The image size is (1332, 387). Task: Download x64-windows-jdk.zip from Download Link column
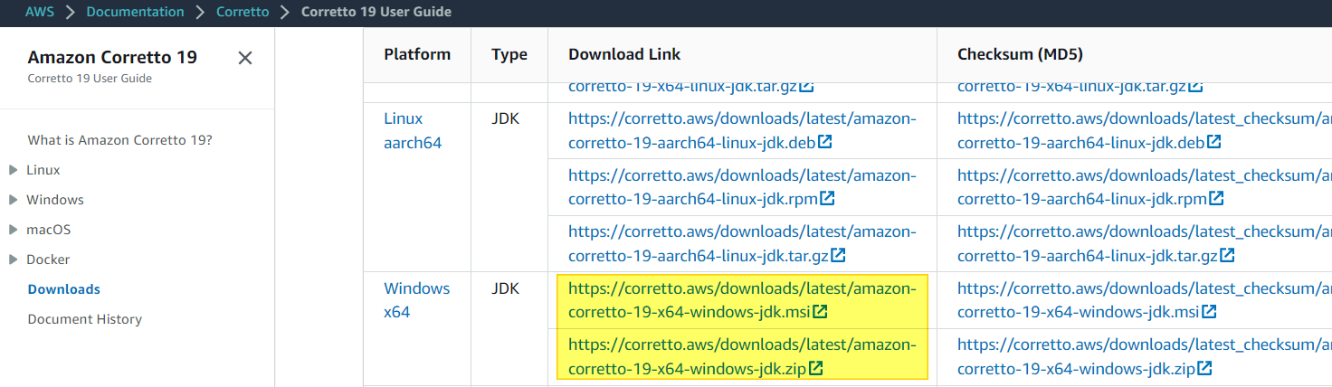tap(742, 356)
